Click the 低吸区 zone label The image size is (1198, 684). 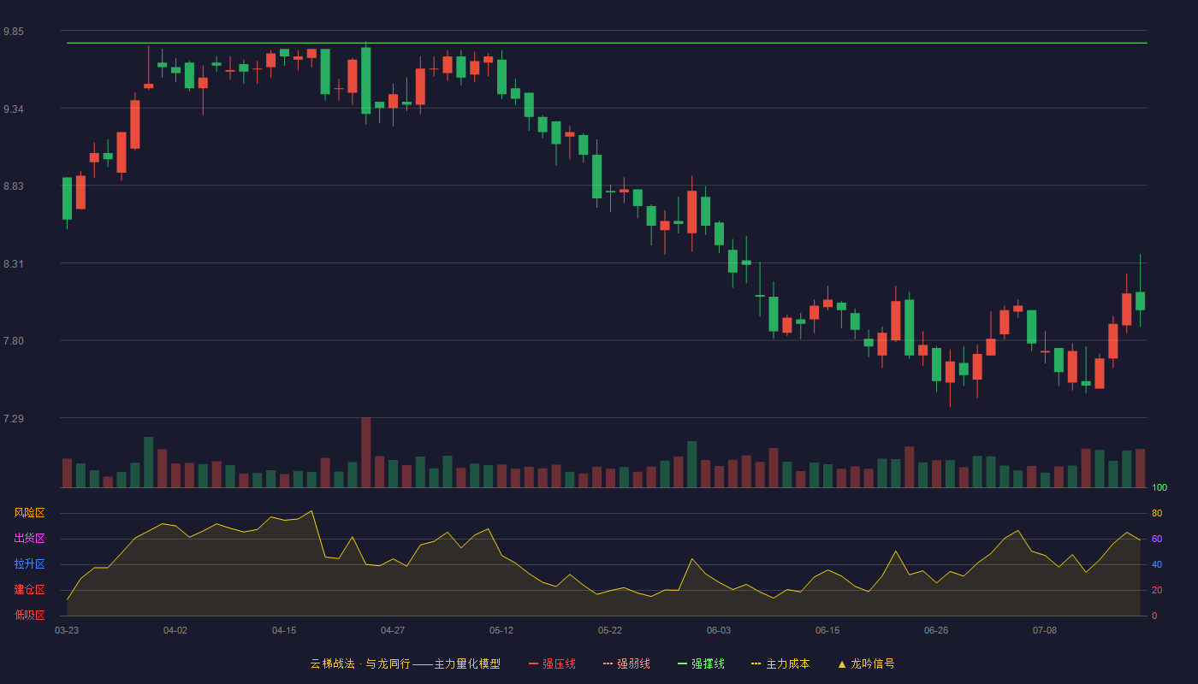click(x=29, y=615)
